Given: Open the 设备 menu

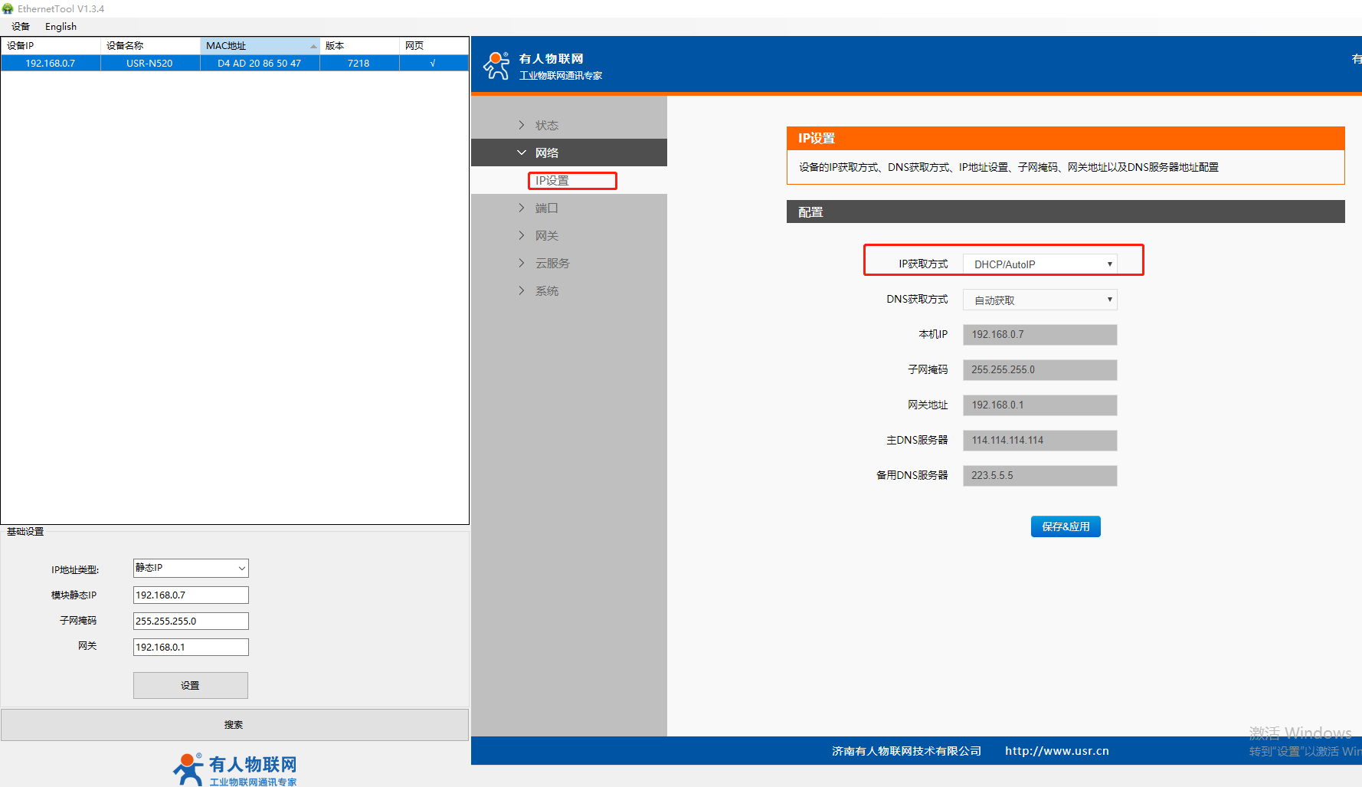Looking at the screenshot, I should pos(21,27).
